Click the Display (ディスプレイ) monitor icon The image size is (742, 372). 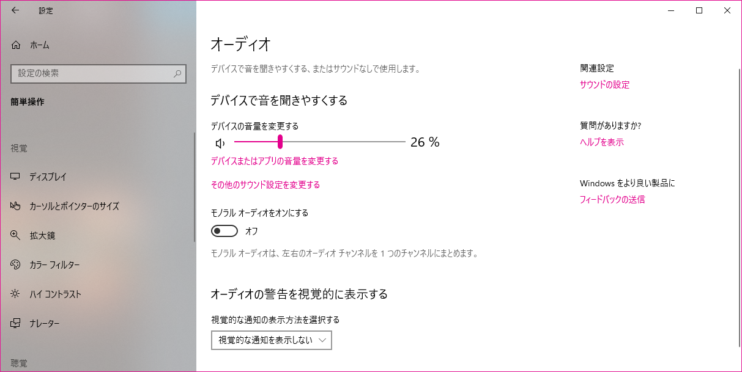16,177
